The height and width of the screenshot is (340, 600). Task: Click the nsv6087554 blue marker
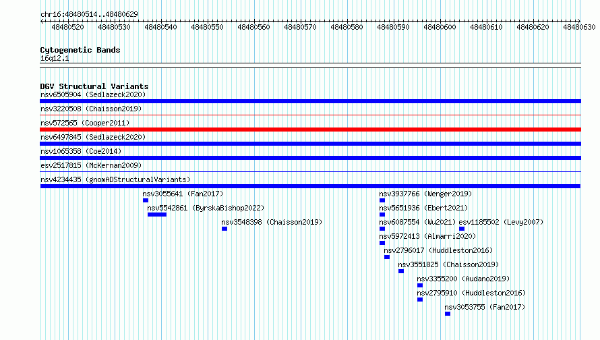pos(382,229)
